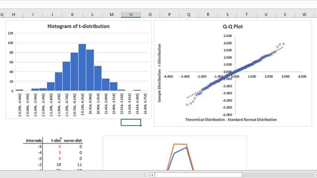Select column header S
Image resolution: width=317 pixels, height=178 pixels.
coord(227,14)
